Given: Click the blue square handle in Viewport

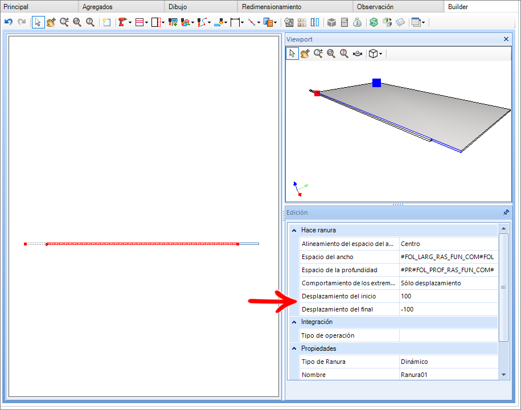Looking at the screenshot, I should (x=376, y=83).
